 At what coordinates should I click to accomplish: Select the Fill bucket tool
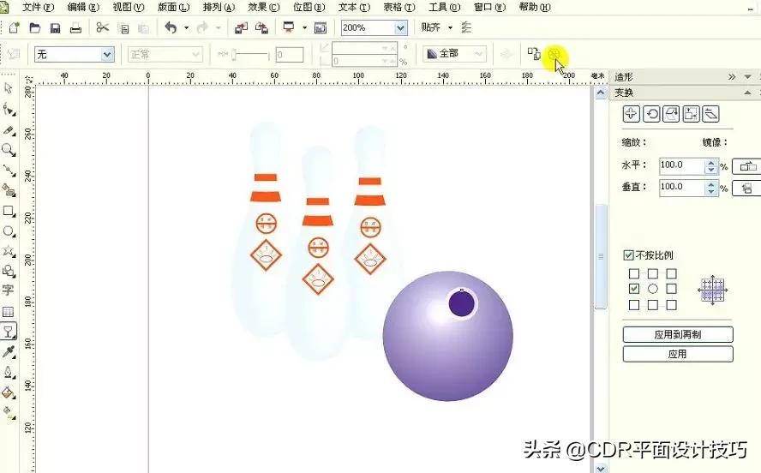9,392
